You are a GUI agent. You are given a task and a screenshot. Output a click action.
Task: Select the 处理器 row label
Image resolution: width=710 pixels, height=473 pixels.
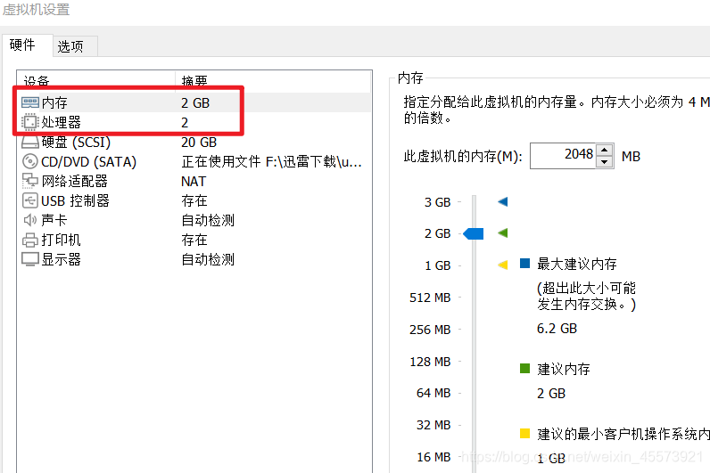pos(62,122)
